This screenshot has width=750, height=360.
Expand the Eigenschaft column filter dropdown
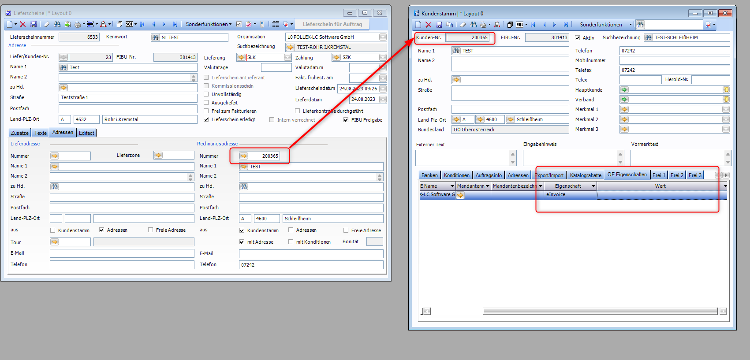pos(593,186)
